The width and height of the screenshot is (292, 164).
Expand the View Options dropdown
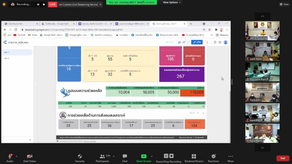(x=172, y=3)
